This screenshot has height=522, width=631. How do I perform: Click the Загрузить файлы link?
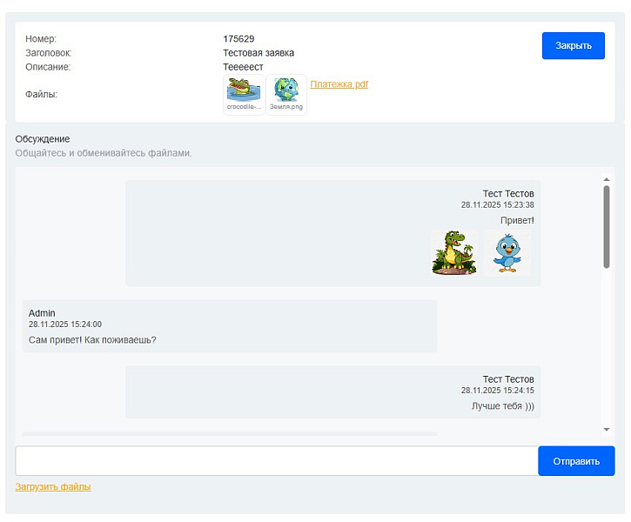point(53,486)
